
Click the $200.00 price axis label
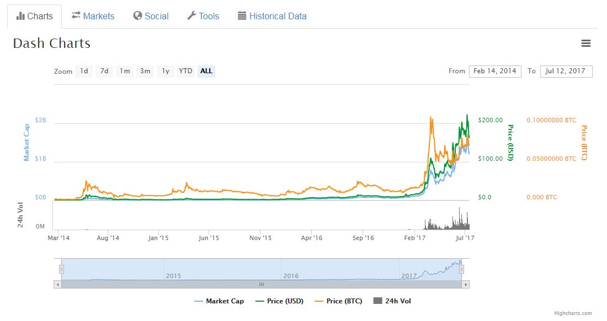(491, 120)
